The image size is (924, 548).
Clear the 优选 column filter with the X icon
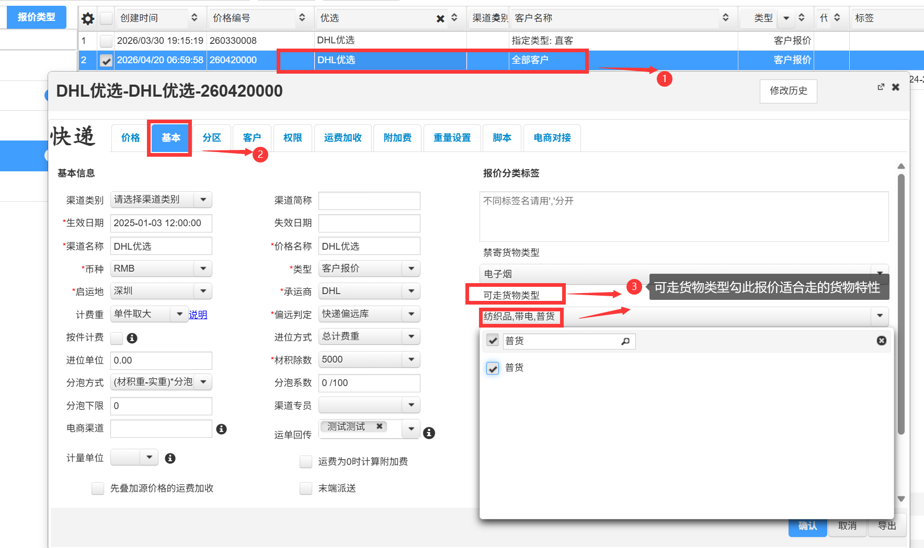coord(440,19)
